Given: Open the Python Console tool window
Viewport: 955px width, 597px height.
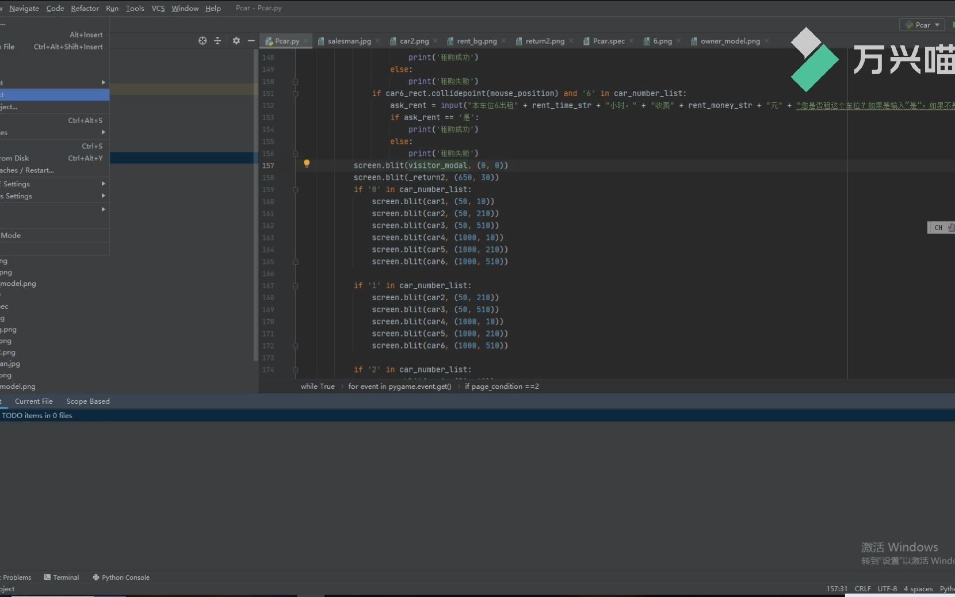Looking at the screenshot, I should pos(121,577).
